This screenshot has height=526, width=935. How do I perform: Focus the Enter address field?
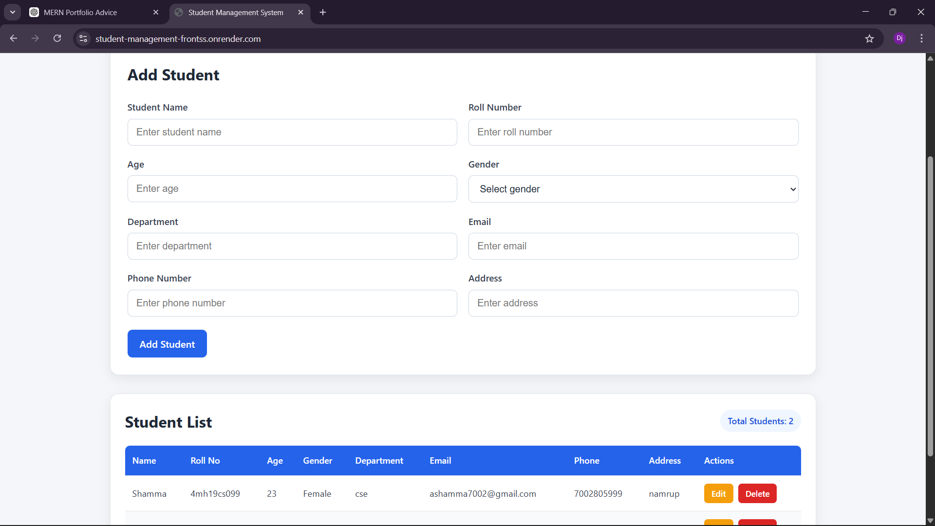click(633, 303)
